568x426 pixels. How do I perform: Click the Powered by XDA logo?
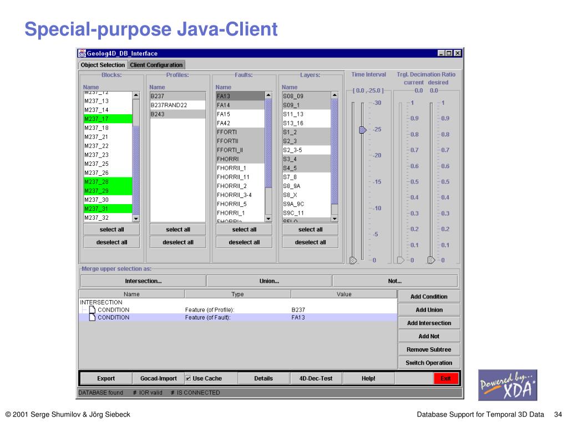pyautogui.click(x=508, y=385)
